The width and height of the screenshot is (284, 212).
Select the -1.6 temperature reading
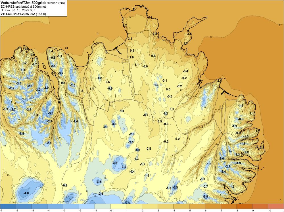[x=246, y=152]
